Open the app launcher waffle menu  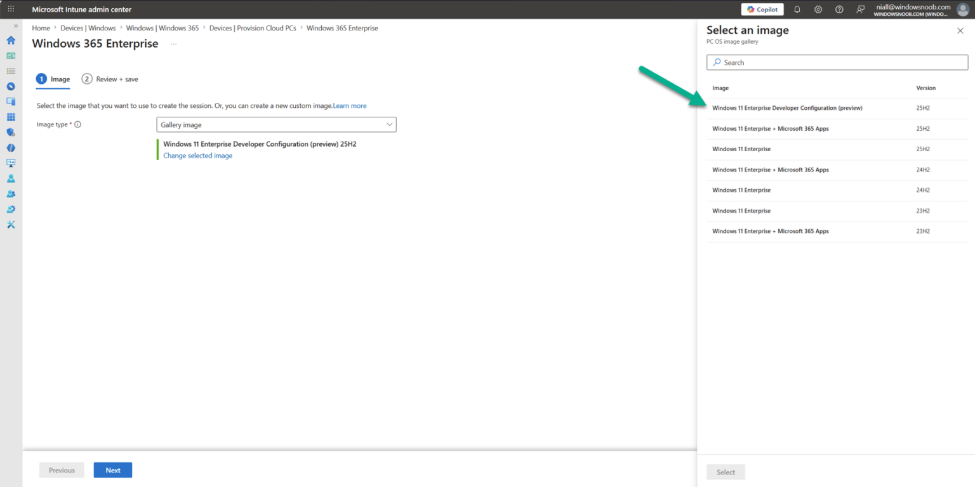(11, 9)
